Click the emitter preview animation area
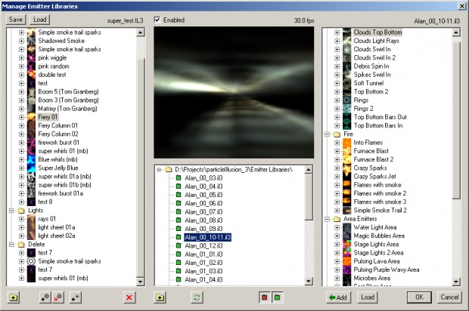Image resolution: width=469 pixels, height=311 pixels. click(x=234, y=93)
